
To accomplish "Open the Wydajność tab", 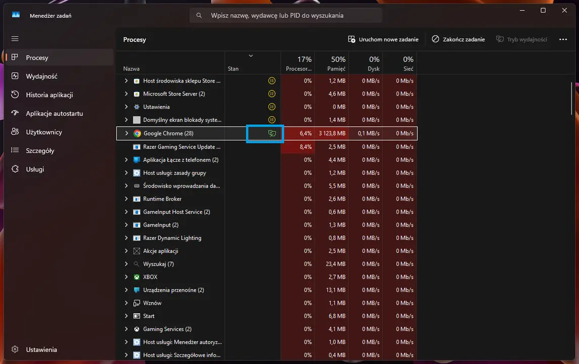I will pos(60,76).
